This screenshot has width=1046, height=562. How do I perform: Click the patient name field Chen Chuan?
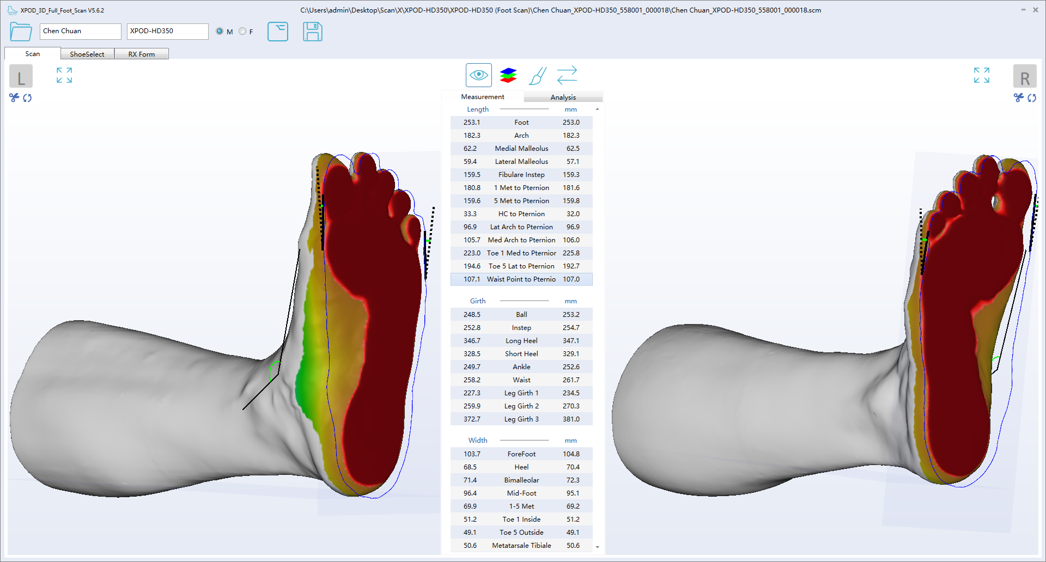[80, 31]
